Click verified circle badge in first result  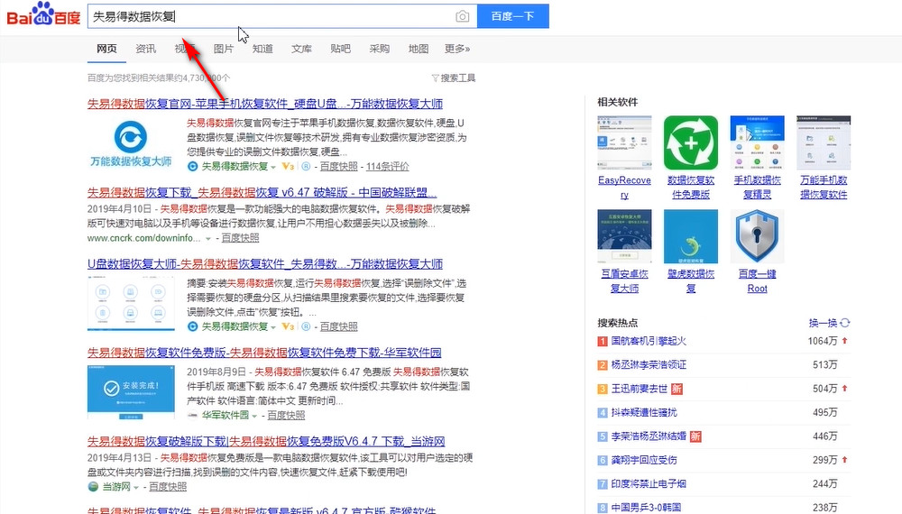[x=306, y=166]
